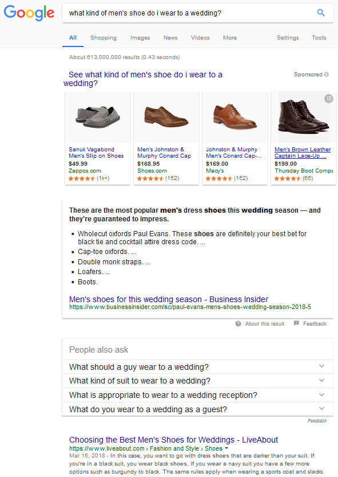Click the "Double monk straps" bullet
The image size is (338, 477).
(114, 262)
